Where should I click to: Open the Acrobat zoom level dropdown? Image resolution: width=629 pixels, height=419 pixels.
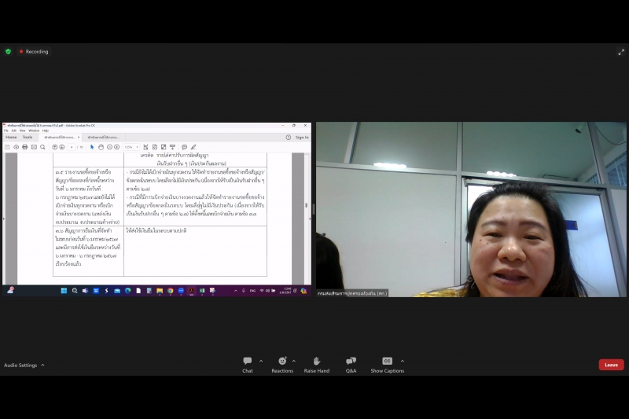(x=131, y=147)
